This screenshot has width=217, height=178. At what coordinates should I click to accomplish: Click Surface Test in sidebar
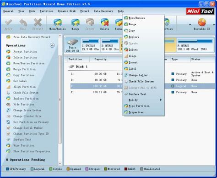click(19, 139)
